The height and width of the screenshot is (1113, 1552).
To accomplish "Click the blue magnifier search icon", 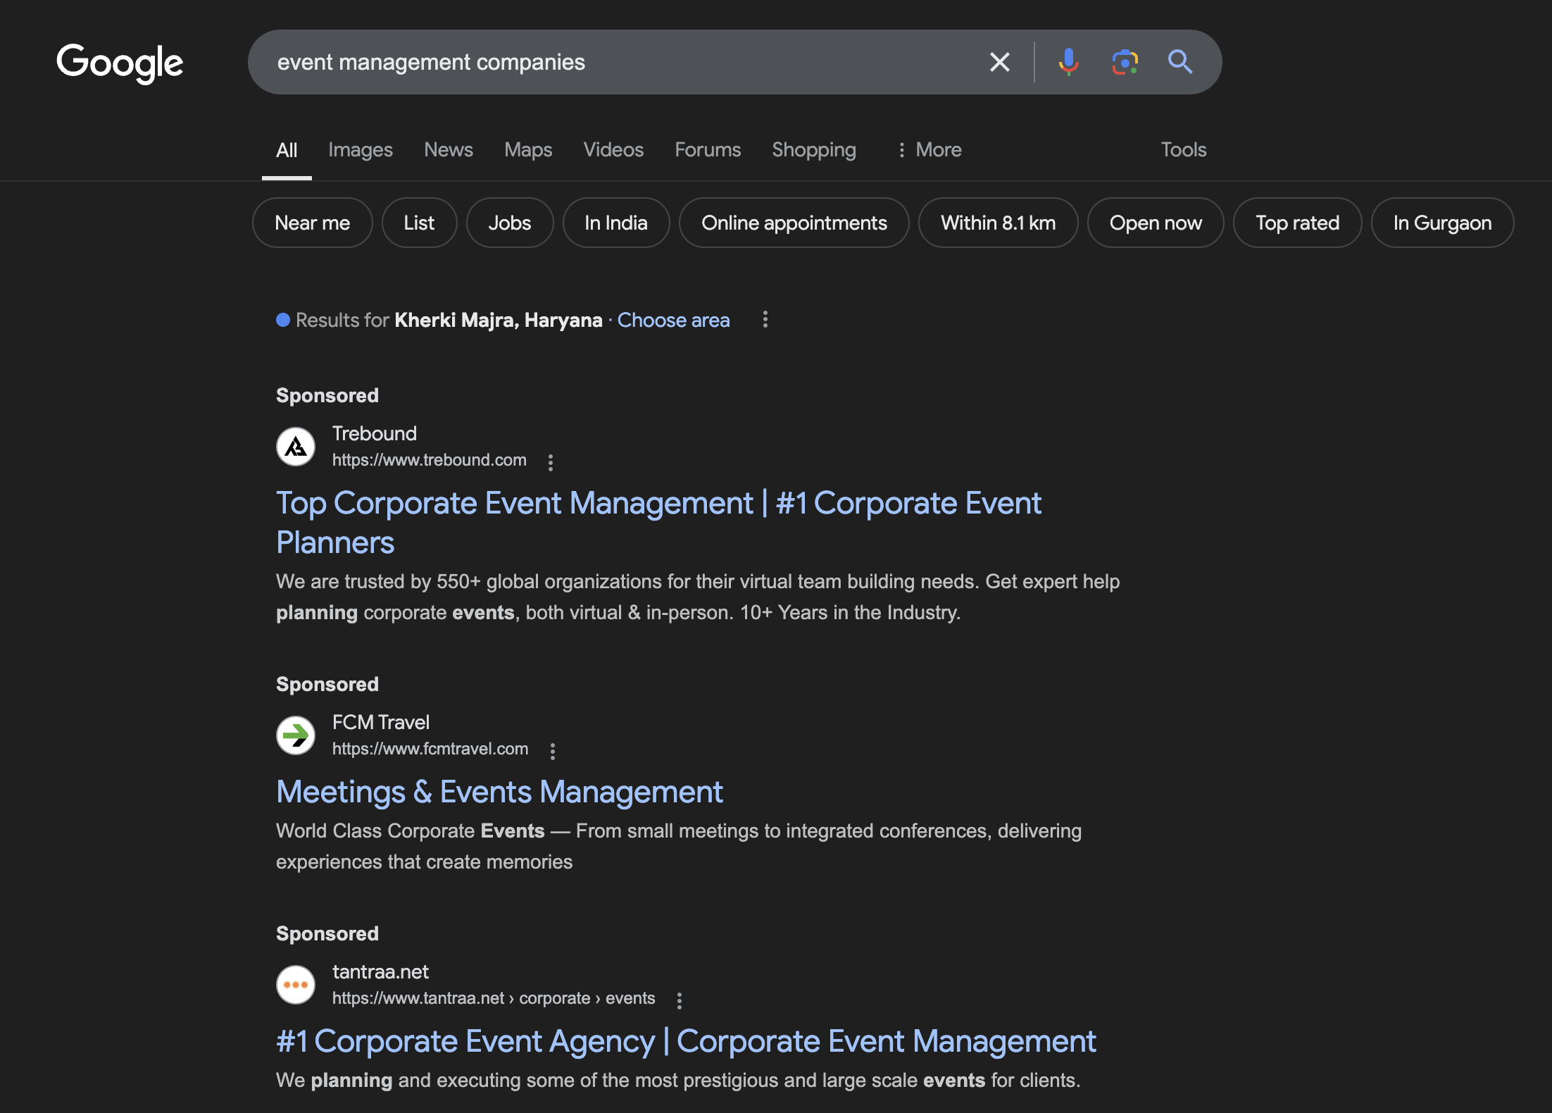I will [1180, 62].
